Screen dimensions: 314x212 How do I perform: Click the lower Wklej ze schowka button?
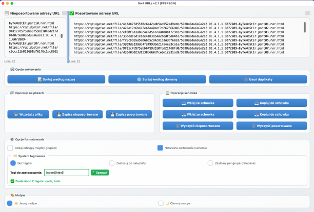pos(198,114)
